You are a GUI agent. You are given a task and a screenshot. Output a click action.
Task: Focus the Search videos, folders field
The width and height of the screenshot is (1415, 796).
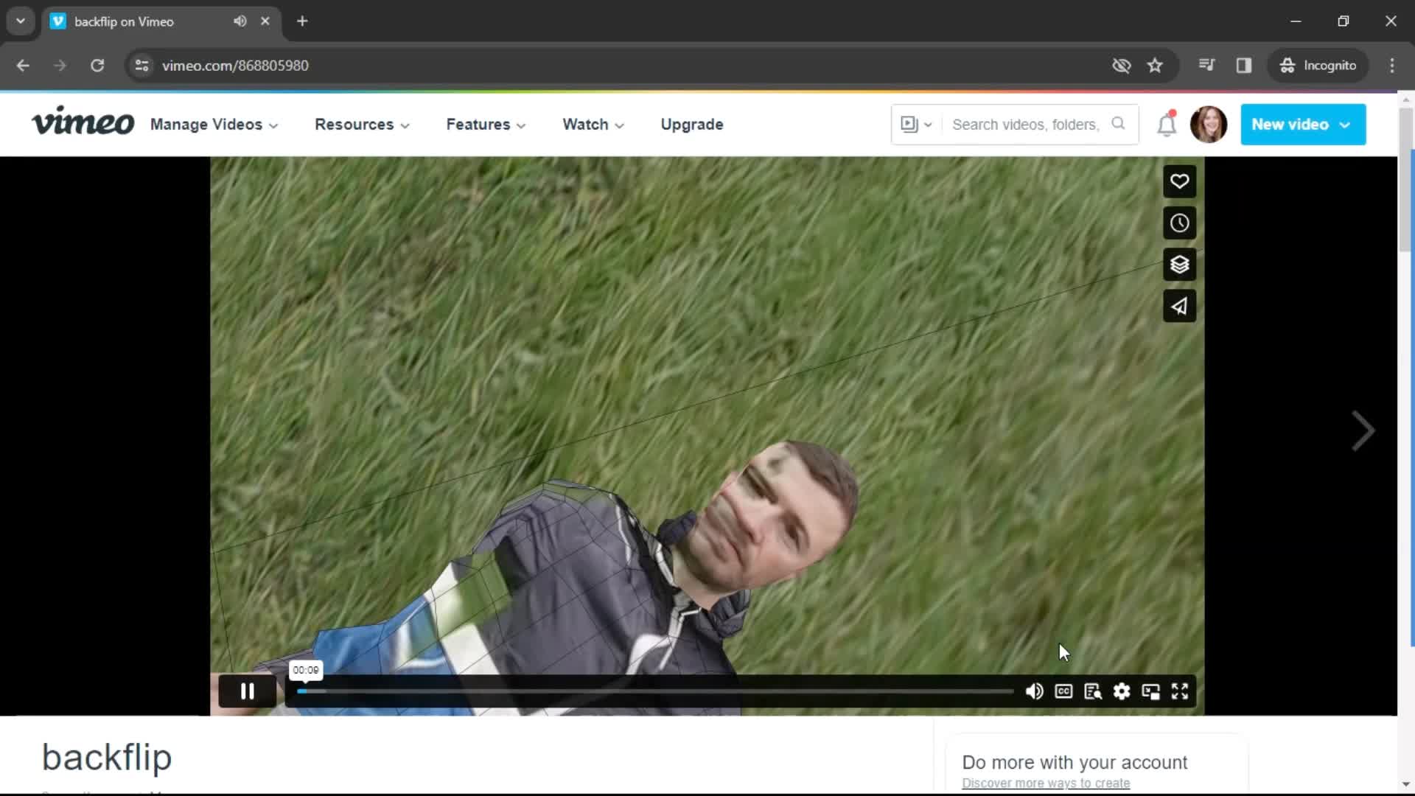1025,125
